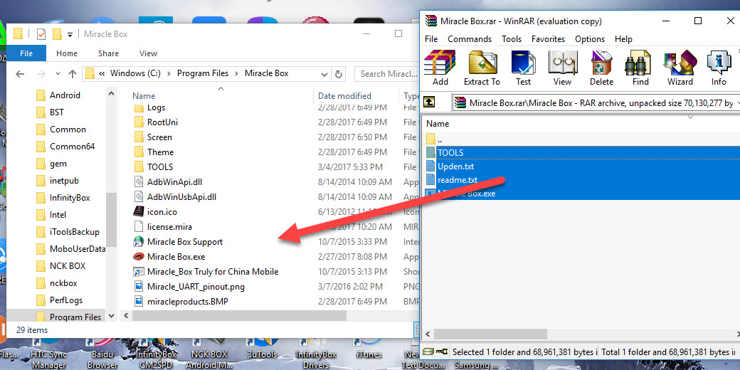Click Baidu Browser desktop shortcut
Image resolution: width=740 pixels, height=370 pixels.
click(102, 355)
